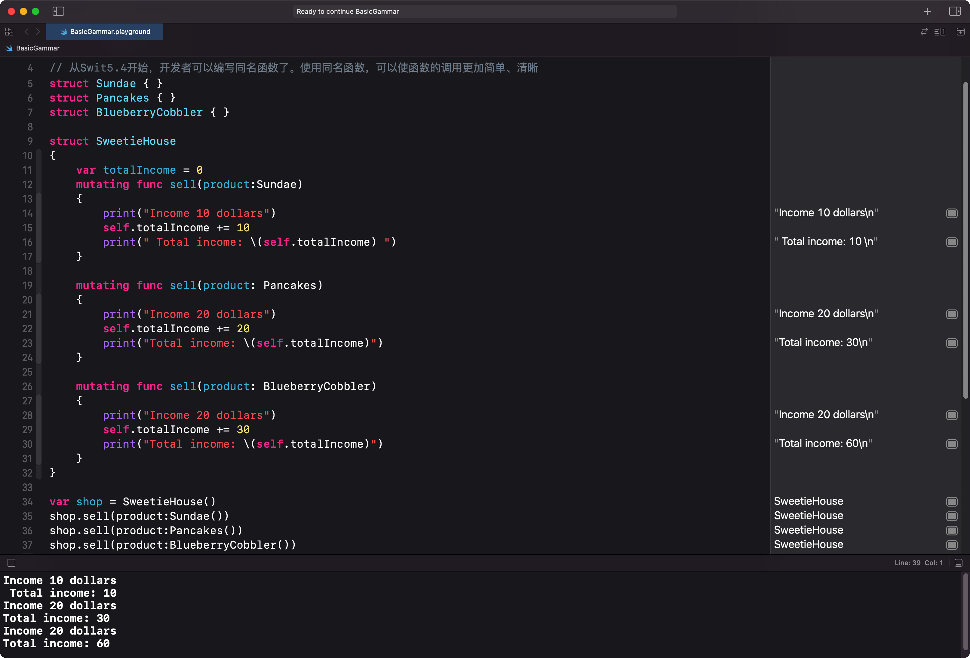Click "shop.sell(product:BlueberryCobbler())" line

(173, 545)
